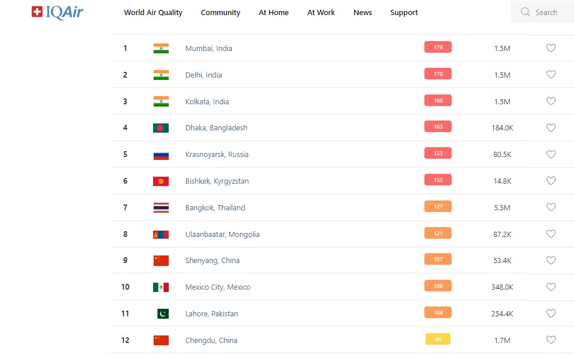Click the IQAir logo
574x354 pixels.
(57, 12)
